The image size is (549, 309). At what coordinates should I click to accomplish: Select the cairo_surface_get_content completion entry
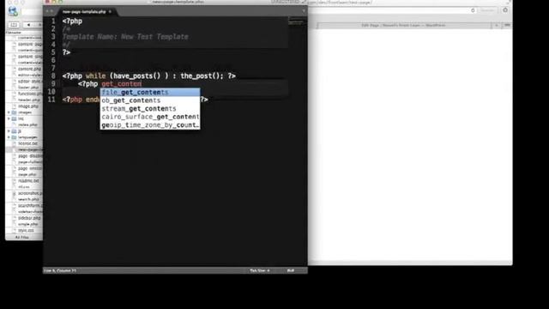[150, 117]
